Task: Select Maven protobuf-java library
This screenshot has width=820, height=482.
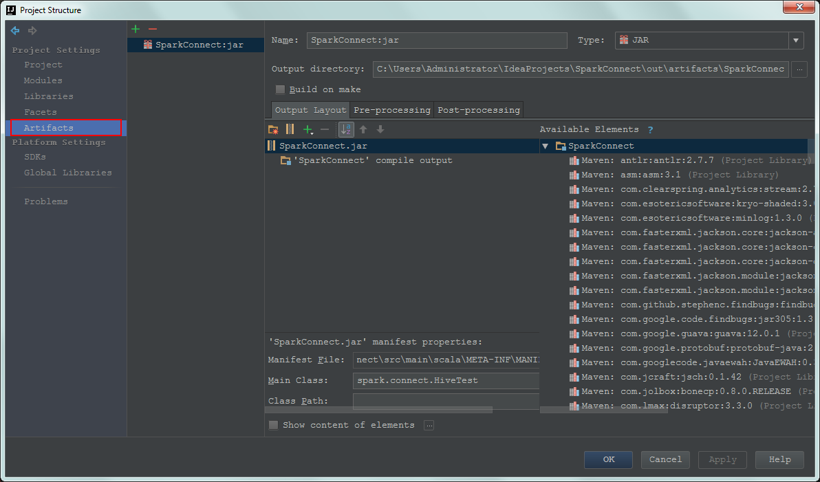Action: click(x=691, y=349)
